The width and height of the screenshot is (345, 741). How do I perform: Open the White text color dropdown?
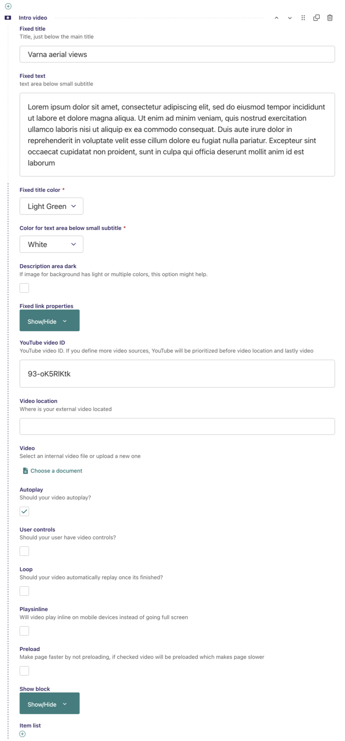pos(51,244)
